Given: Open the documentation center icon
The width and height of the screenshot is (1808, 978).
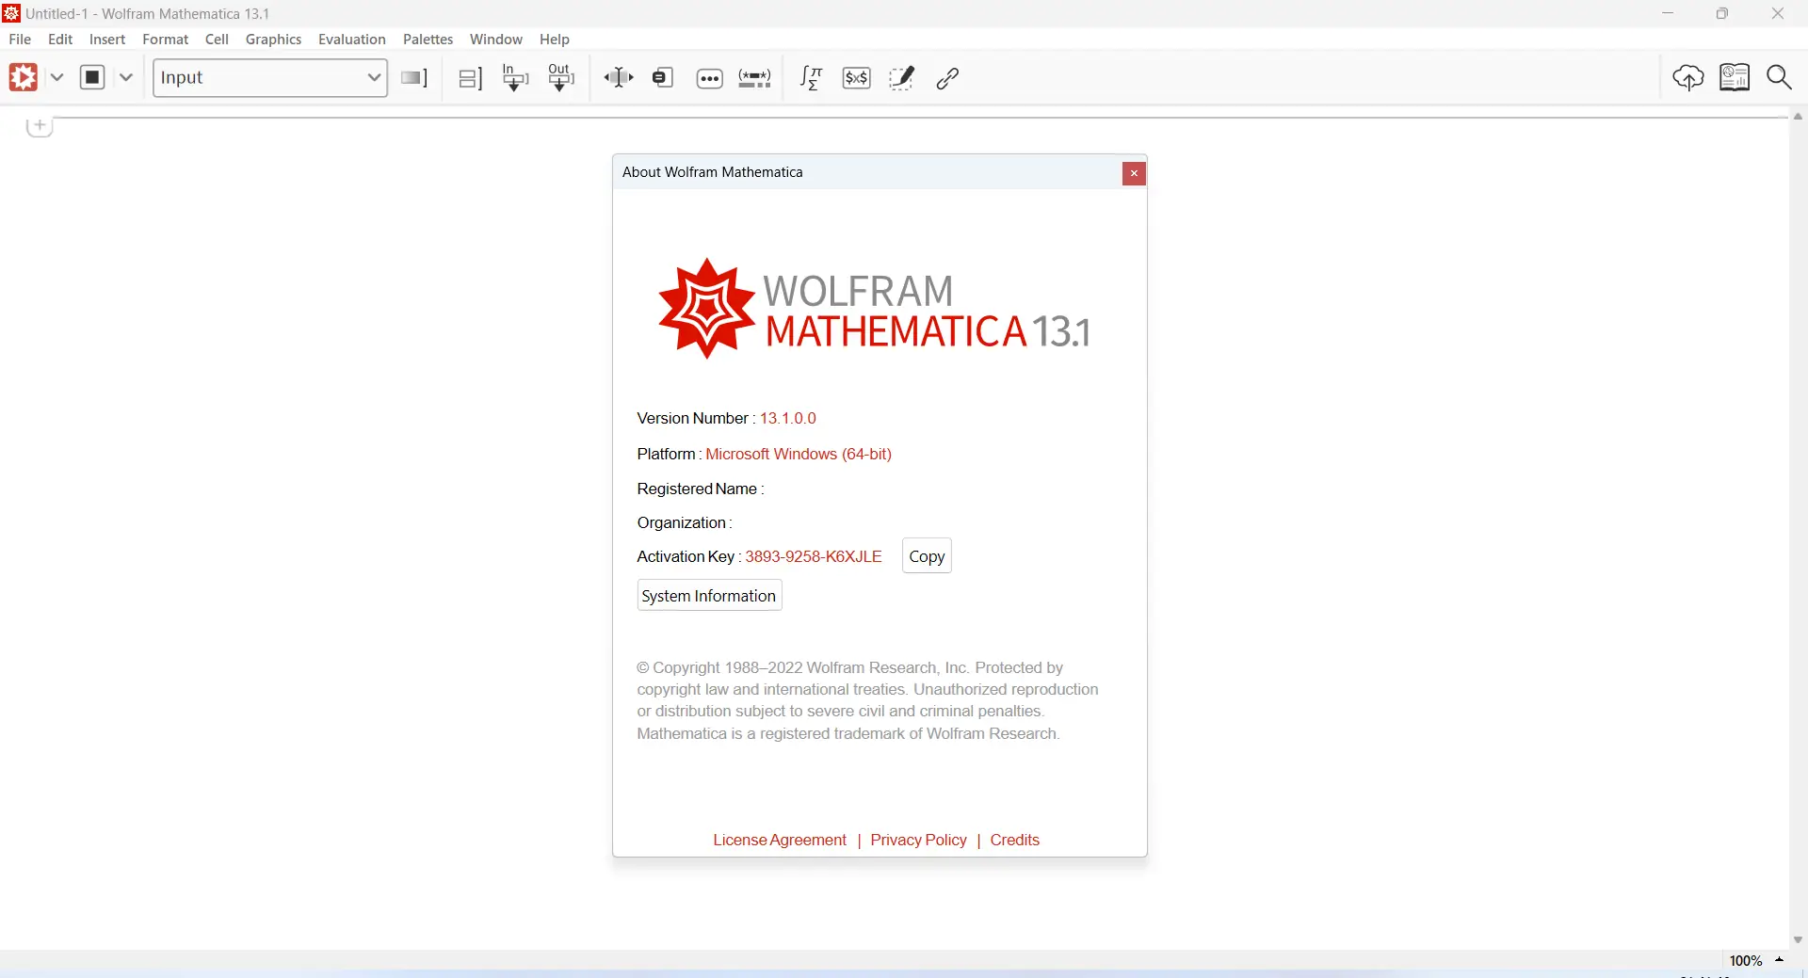Looking at the screenshot, I should pyautogui.click(x=1735, y=78).
